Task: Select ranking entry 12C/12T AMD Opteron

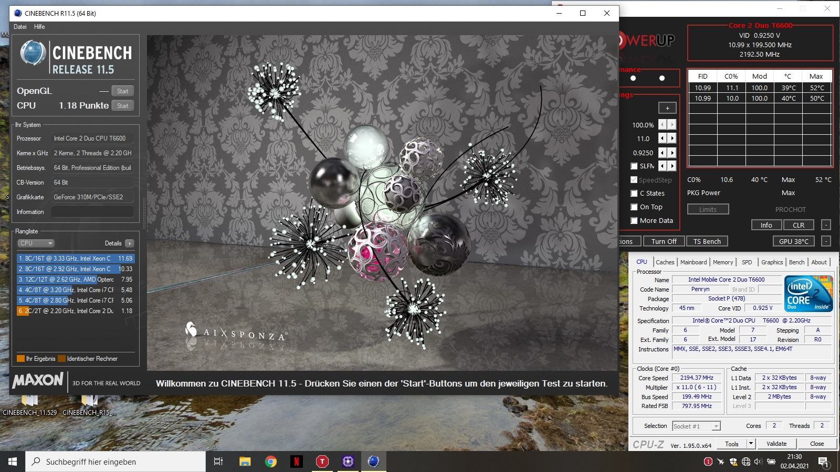Action: pos(76,280)
